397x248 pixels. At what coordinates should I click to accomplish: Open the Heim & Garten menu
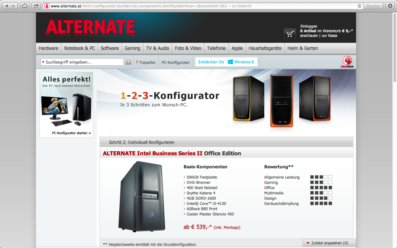(x=303, y=48)
